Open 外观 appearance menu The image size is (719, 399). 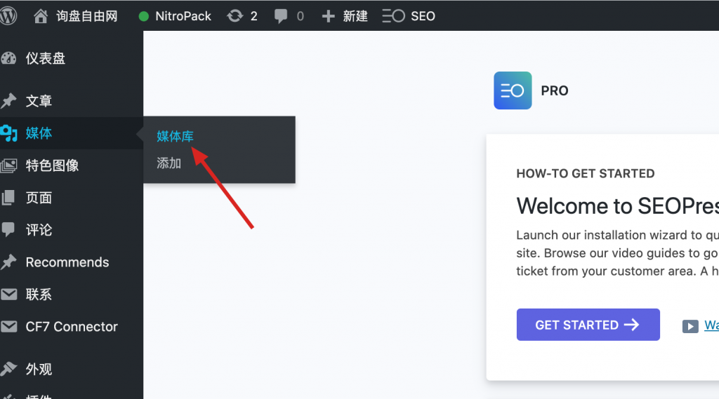[39, 369]
